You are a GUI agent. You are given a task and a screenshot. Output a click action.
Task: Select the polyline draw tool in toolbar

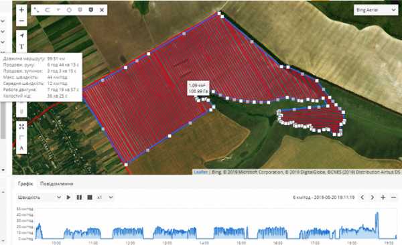click(x=36, y=10)
